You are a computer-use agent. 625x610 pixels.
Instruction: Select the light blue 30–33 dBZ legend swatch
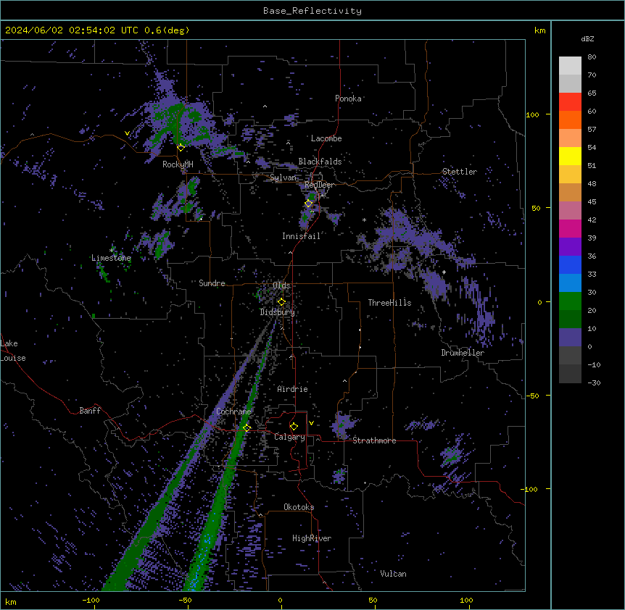pos(570,283)
